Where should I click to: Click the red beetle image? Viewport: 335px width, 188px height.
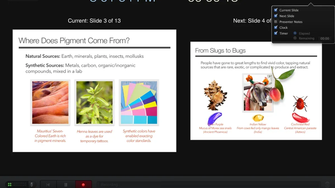coord(300,103)
